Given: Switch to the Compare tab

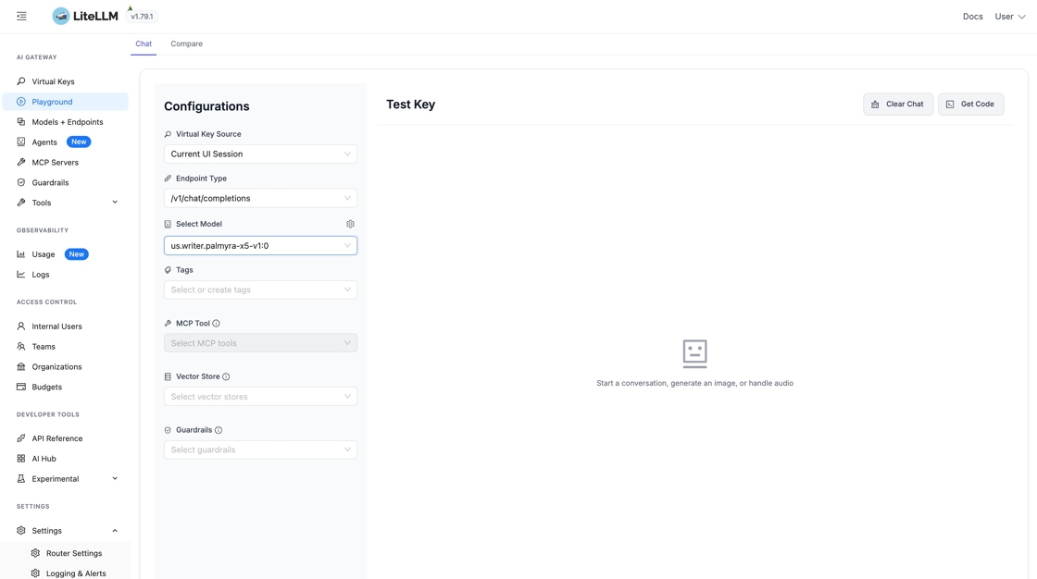Looking at the screenshot, I should pos(186,43).
